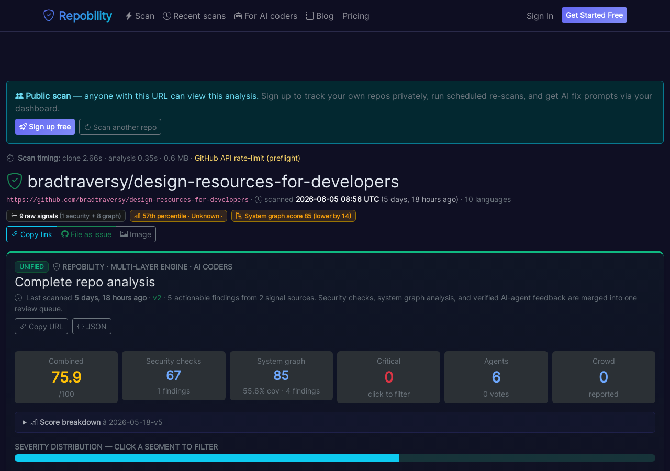Go to Recent scans page

[x=194, y=16]
